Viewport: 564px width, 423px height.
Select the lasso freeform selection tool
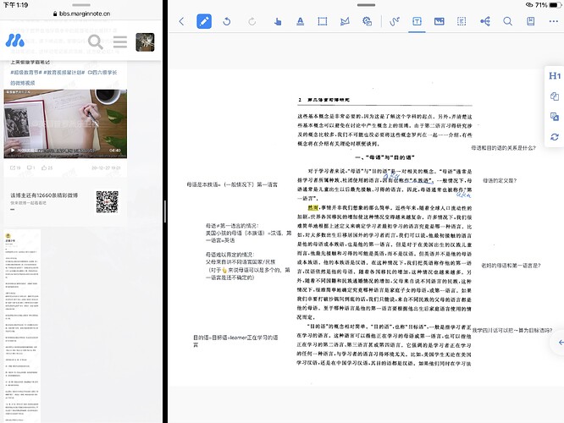pos(345,21)
